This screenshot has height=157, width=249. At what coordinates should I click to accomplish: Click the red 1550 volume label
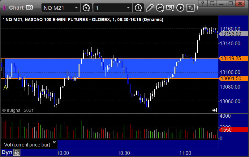coord(233,130)
